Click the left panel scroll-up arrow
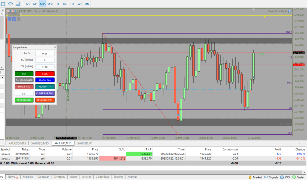This screenshot has width=307, height=180. 2,14
